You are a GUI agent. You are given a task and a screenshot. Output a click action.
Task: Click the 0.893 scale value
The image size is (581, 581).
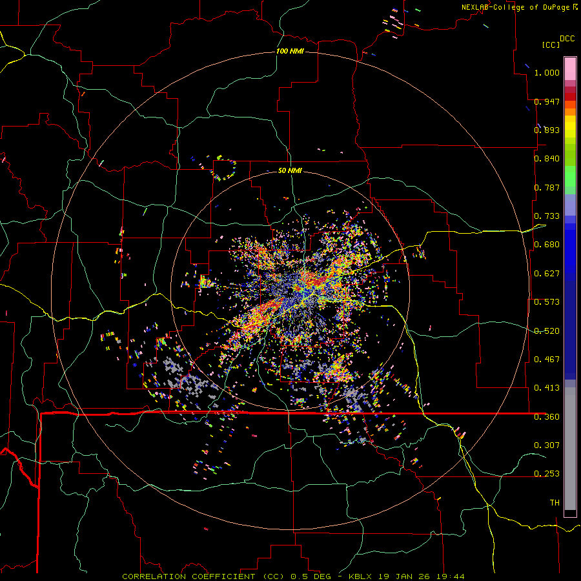[547, 130]
